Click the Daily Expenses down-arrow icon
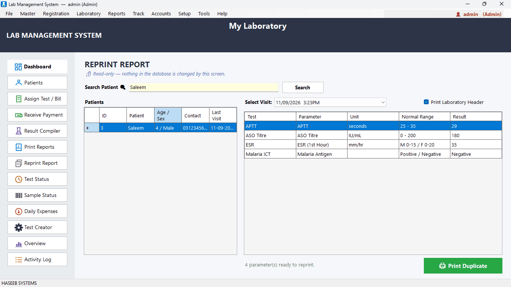The width and height of the screenshot is (511, 287). pyautogui.click(x=18, y=212)
